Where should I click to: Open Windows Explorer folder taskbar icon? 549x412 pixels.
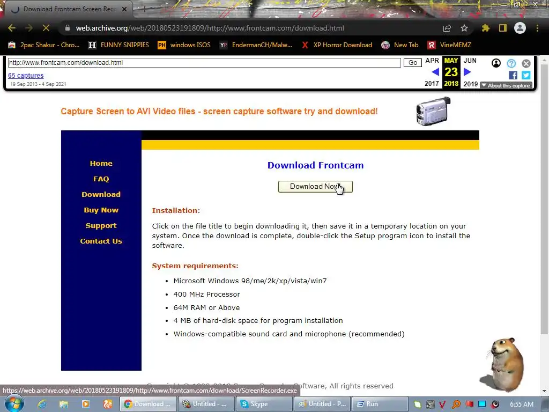63,404
